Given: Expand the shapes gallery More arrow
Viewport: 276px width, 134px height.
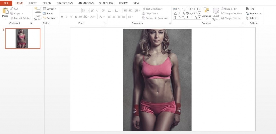Looking at the screenshot, I should (200, 17).
